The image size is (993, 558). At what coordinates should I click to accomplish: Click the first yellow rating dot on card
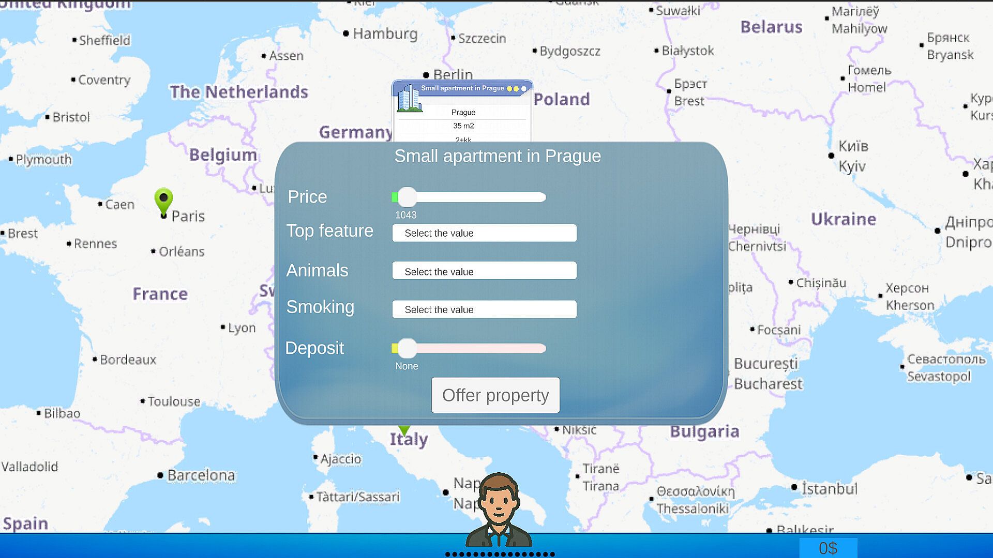click(x=509, y=89)
